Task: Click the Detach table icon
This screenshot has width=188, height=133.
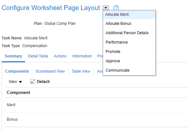Action: click(33, 82)
